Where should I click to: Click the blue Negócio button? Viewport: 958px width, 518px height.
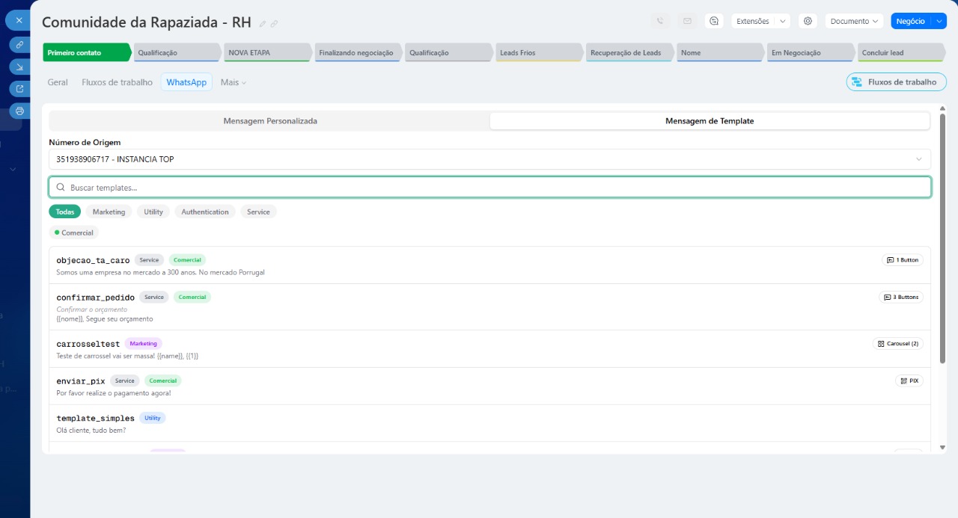(909, 21)
